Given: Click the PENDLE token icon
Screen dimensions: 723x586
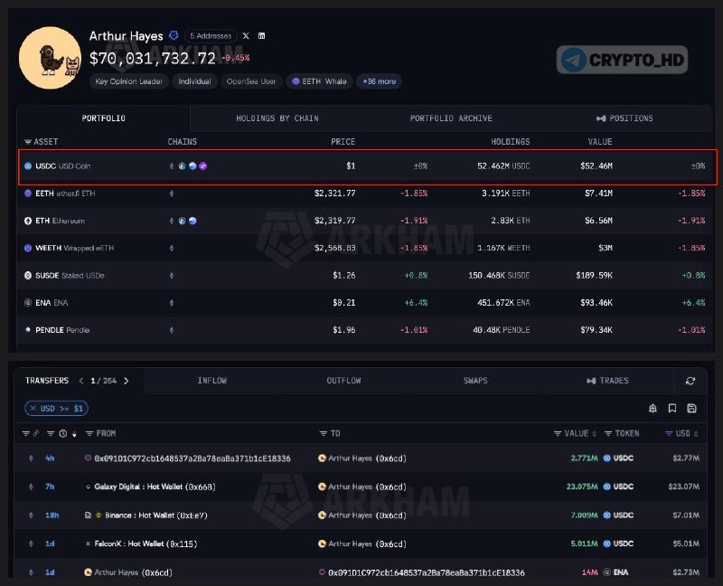Looking at the screenshot, I should tap(28, 330).
